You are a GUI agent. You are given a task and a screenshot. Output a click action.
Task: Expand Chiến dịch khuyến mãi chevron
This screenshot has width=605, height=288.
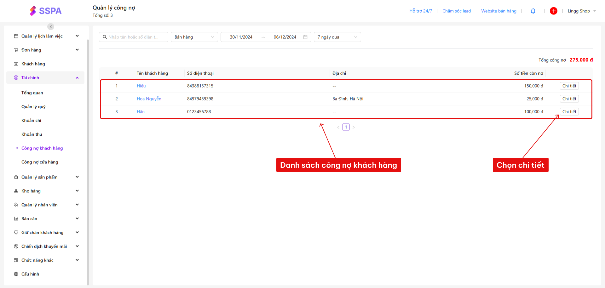coord(77,246)
